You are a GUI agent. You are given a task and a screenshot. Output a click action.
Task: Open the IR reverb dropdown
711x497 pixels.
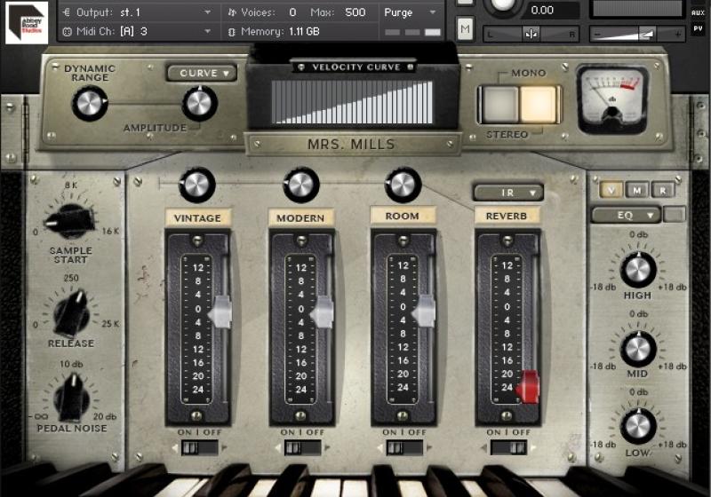[507, 193]
